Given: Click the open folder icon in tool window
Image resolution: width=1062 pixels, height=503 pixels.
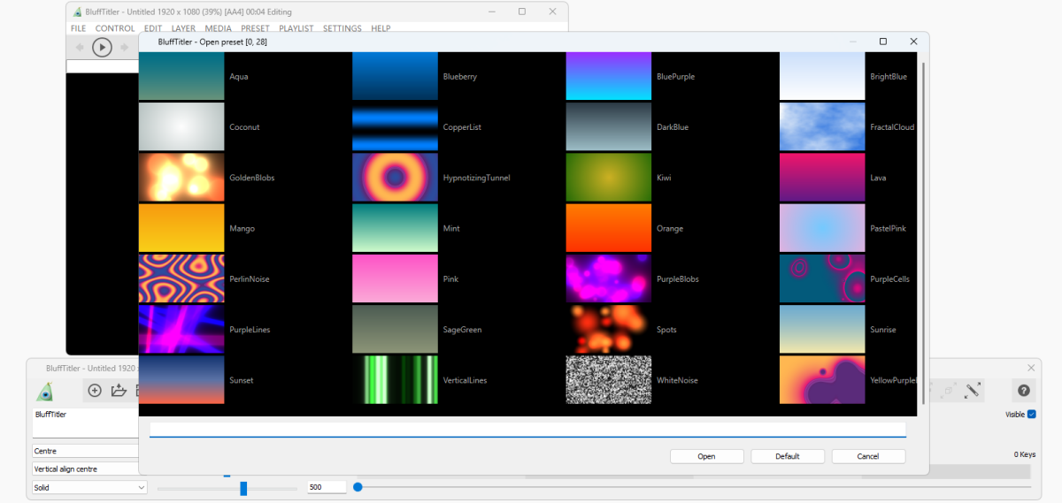Looking at the screenshot, I should pyautogui.click(x=119, y=391).
